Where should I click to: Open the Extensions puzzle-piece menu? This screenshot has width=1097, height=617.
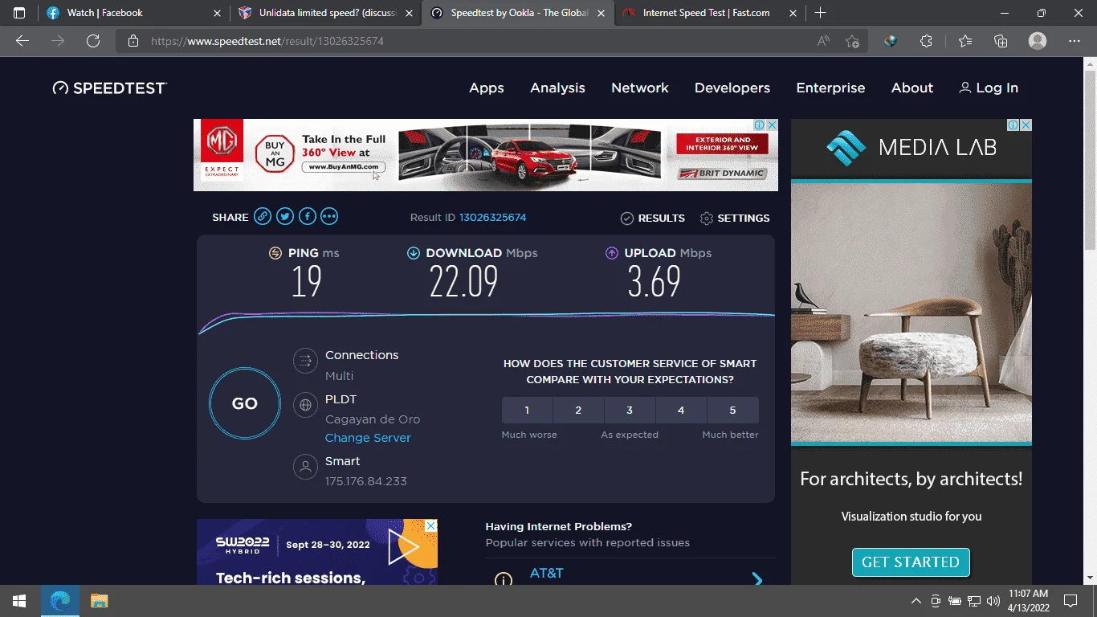[x=926, y=41]
